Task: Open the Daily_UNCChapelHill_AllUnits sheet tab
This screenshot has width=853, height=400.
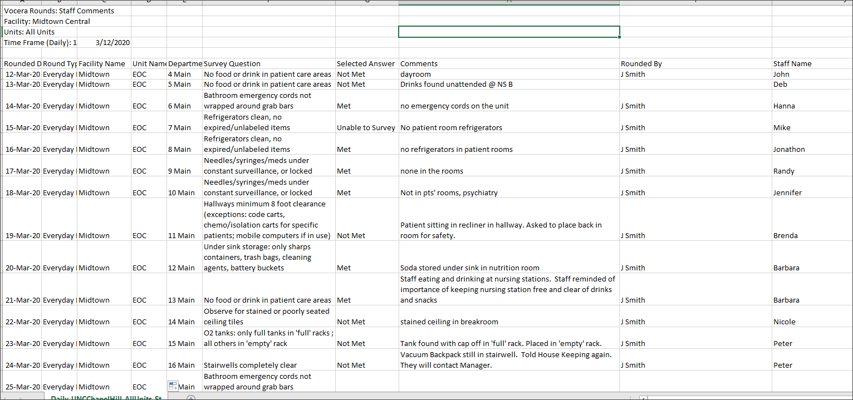Action: click(106, 397)
